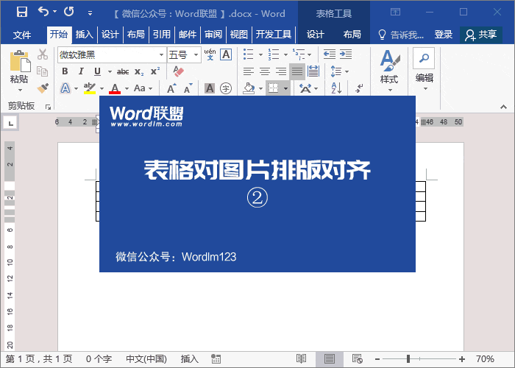This screenshot has width=515, height=368.
Task: Open the 样式 styles gallery
Action: pos(389,71)
